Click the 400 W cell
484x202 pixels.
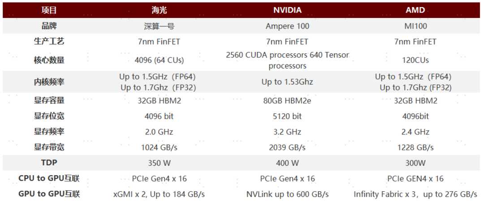click(x=287, y=163)
